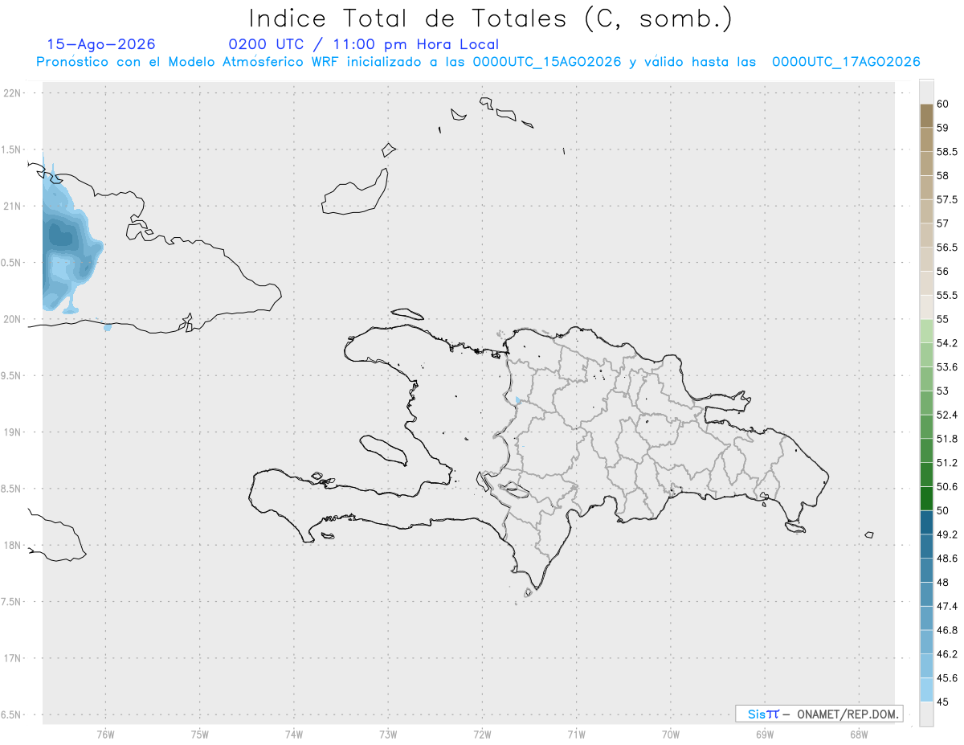Click the legend value '52.4'
The height and width of the screenshot is (745, 964).
click(x=947, y=415)
